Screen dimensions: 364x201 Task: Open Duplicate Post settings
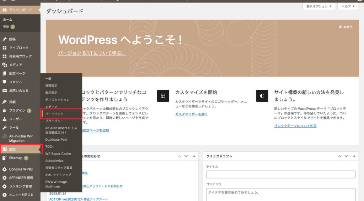(x=56, y=140)
